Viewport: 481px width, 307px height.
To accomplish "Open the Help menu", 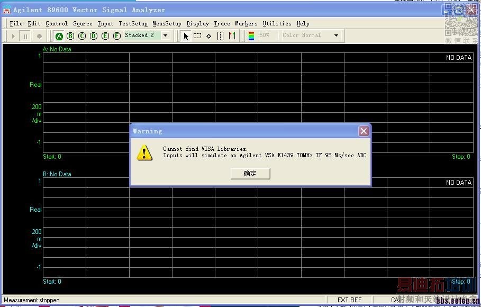I will [303, 24].
